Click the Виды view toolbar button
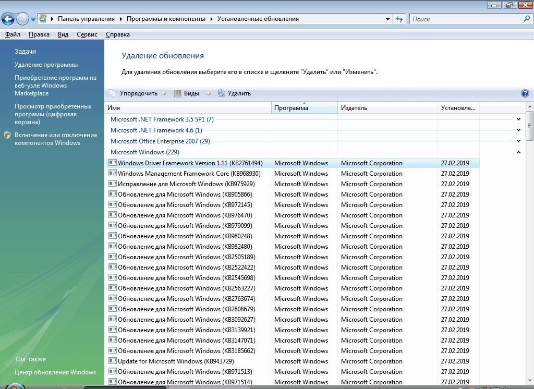Image resolution: width=534 pixels, height=389 pixels. 187,93
